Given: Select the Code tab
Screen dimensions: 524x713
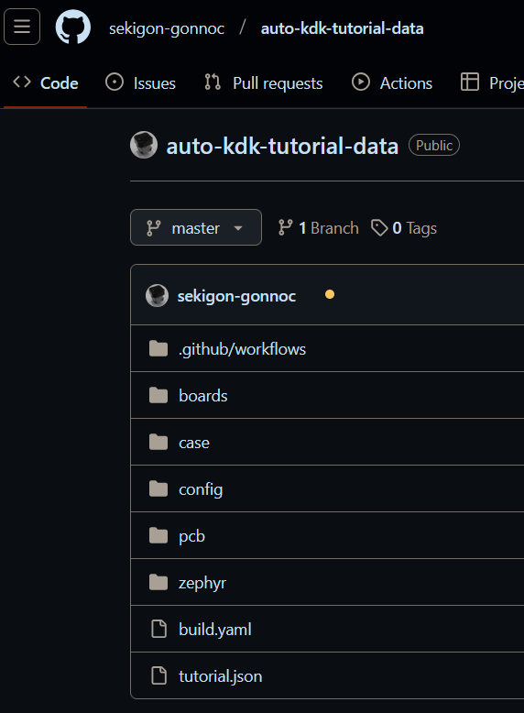Looking at the screenshot, I should click(x=46, y=82).
